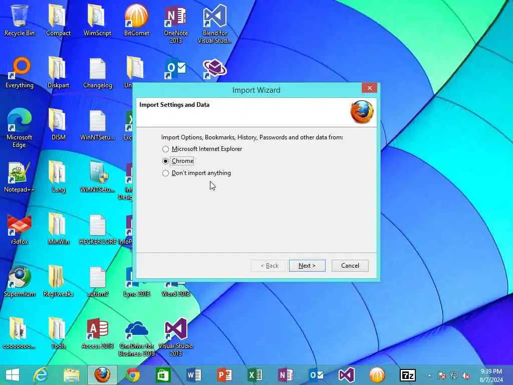Open Internet Explorer from the taskbar

click(41, 375)
